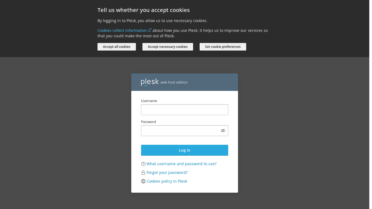Click the Password field label
This screenshot has height=209, width=372.
click(x=148, y=122)
